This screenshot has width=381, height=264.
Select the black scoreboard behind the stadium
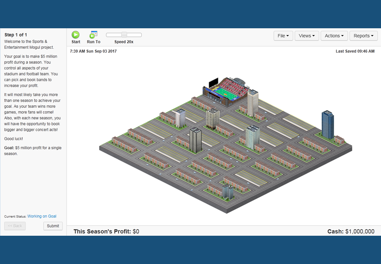pos(213,83)
